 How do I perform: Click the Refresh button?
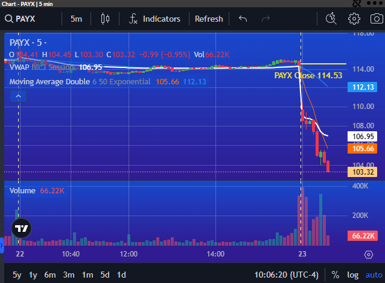coord(209,19)
